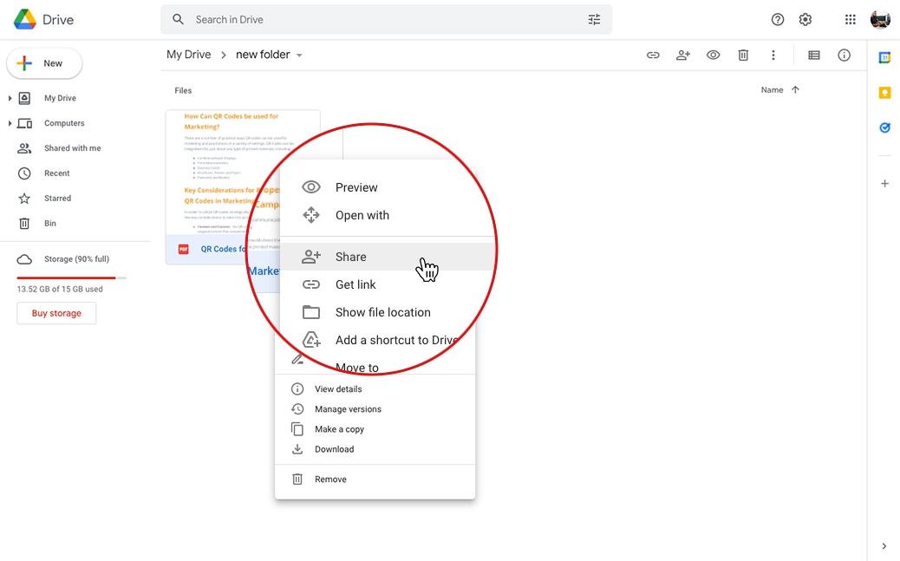The width and height of the screenshot is (900, 561).
Task: Open the Google apps grid
Action: (851, 20)
